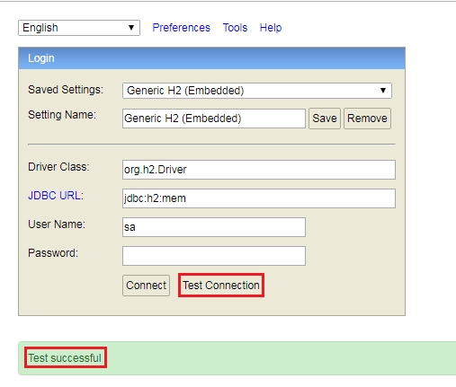Click the 'Test successful' status message
Screen dimensions: 456x387
tap(65, 357)
